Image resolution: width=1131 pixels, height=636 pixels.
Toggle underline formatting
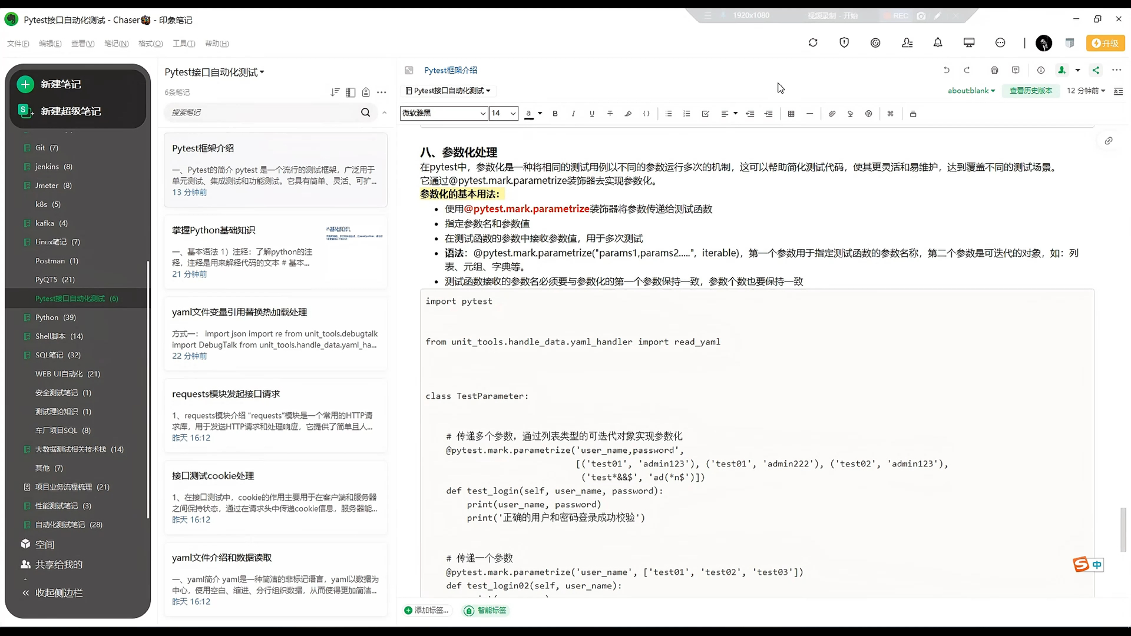[592, 114]
